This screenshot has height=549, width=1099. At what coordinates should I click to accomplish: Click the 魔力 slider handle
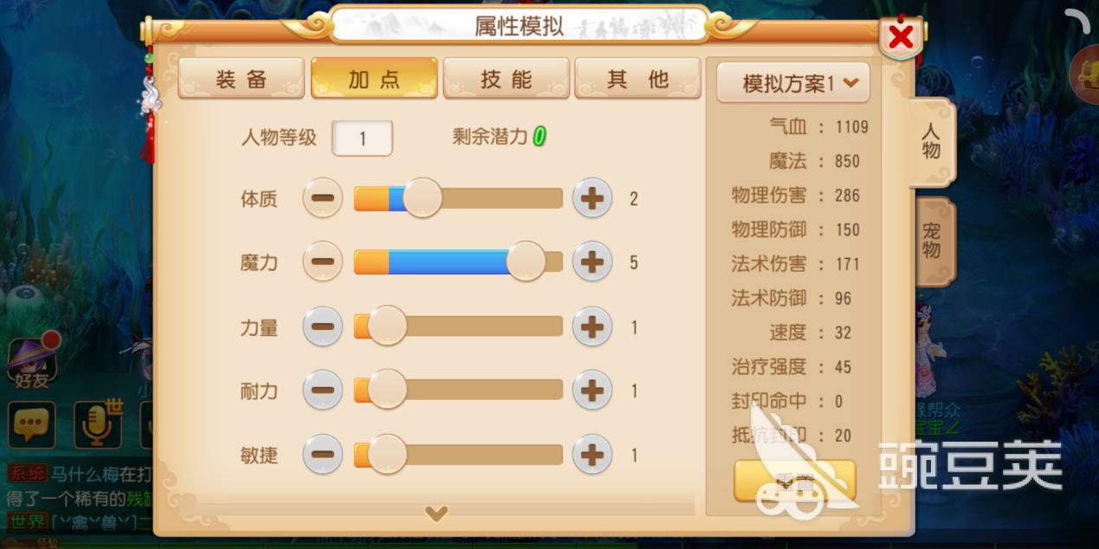(x=526, y=262)
